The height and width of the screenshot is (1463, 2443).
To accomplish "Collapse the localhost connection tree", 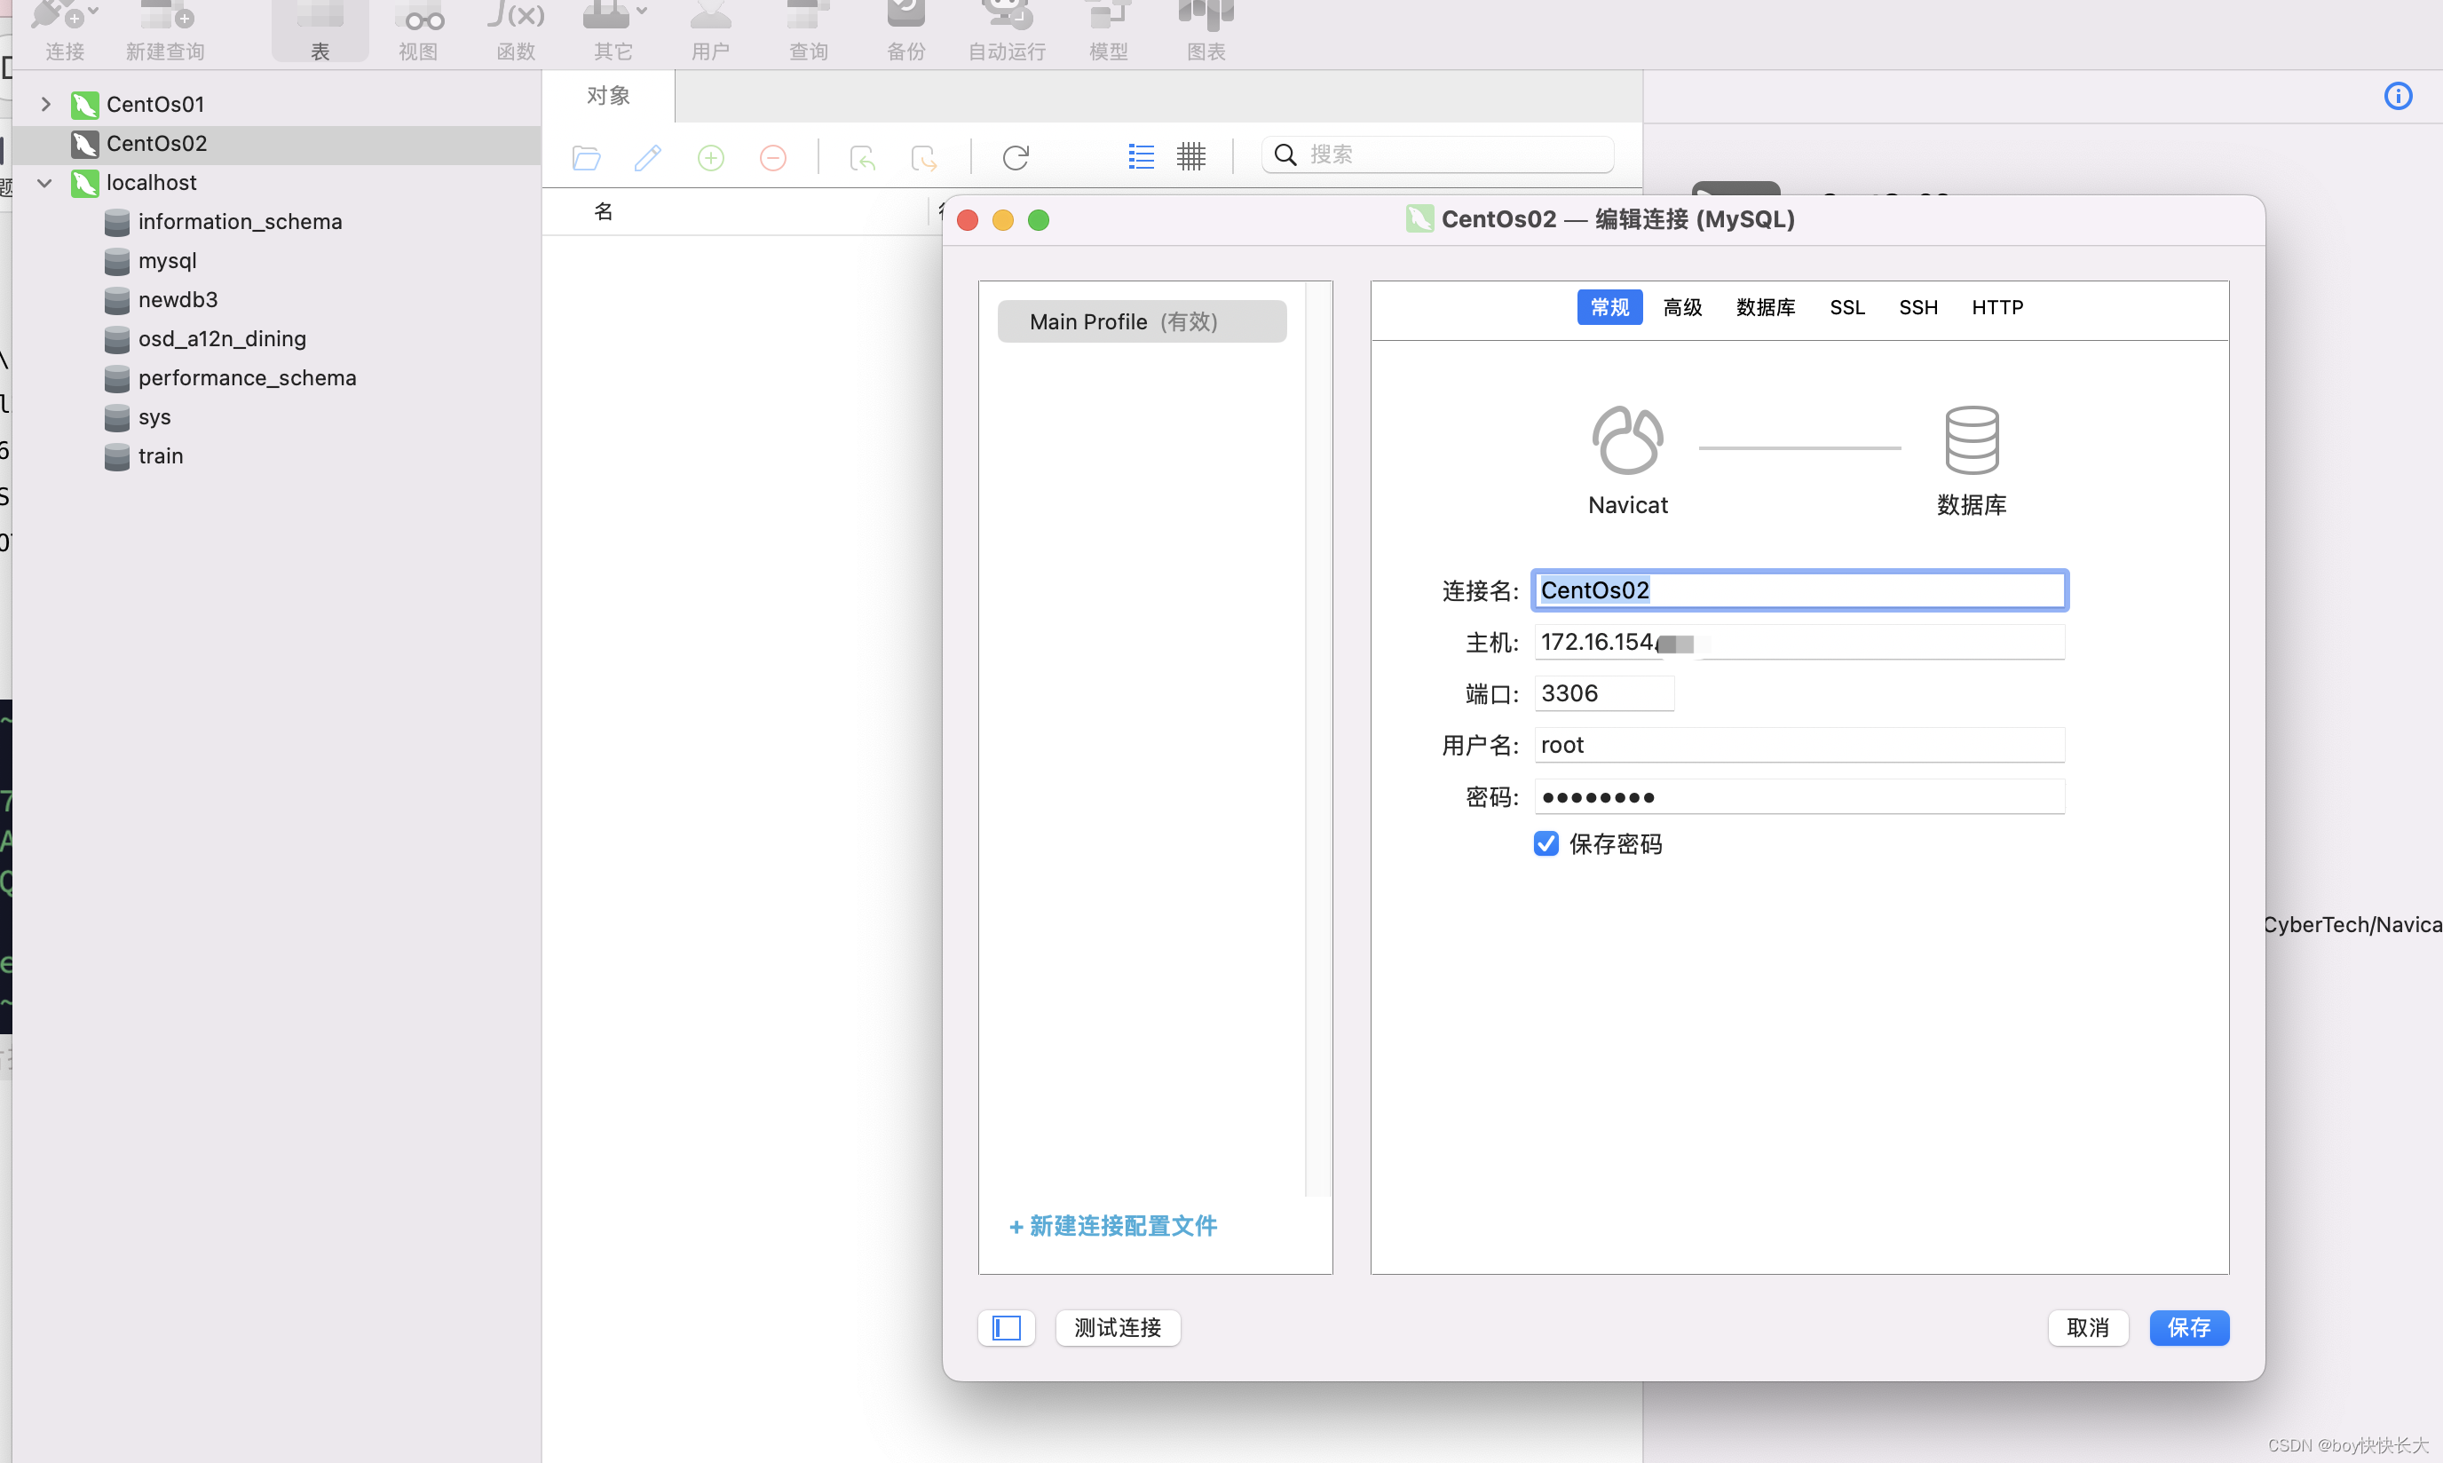I will [45, 182].
